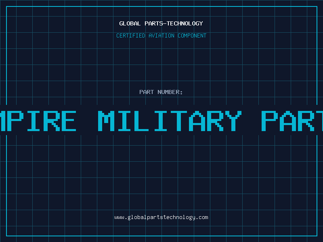This screenshot has height=242, width=323.
Task: Click the PART NUMBER: label
Action: pos(161,92)
